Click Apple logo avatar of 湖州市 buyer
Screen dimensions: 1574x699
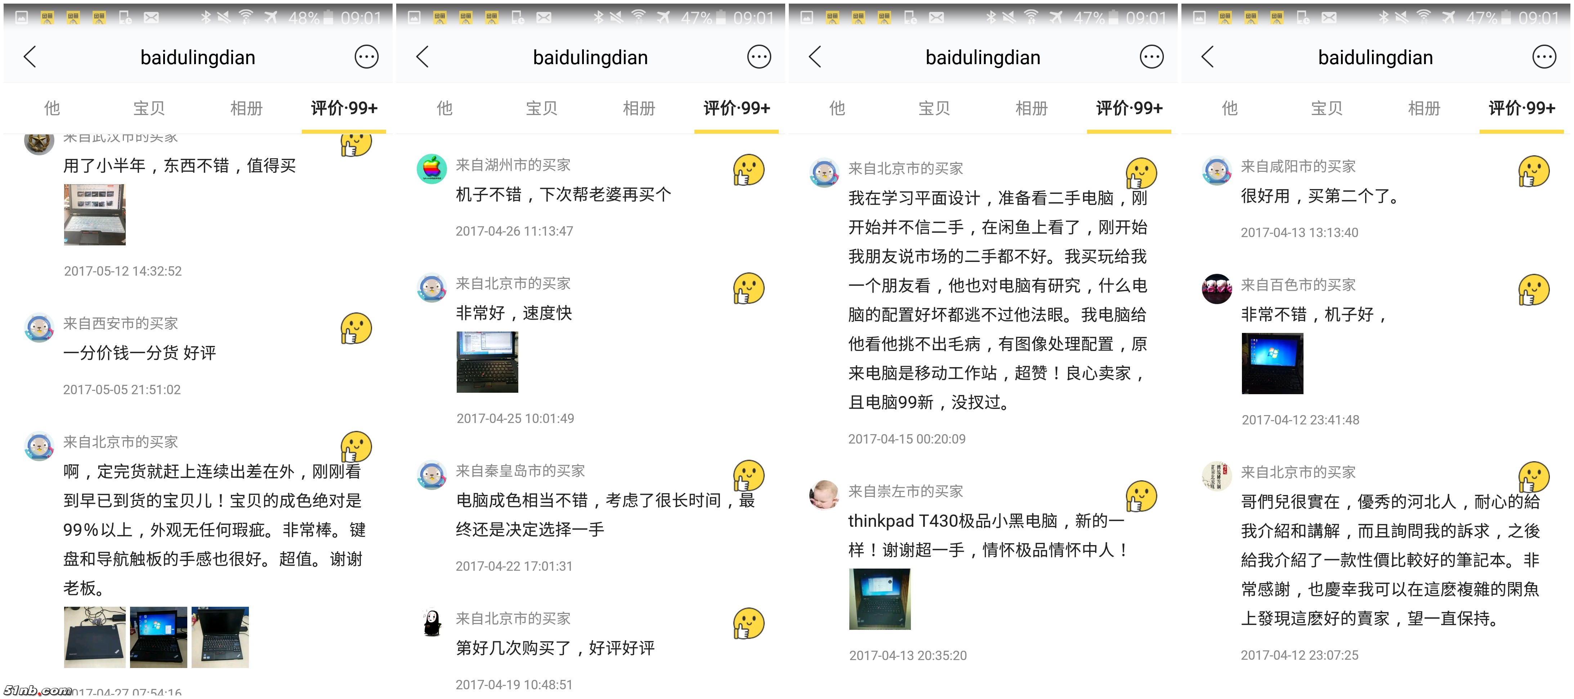pos(431,169)
